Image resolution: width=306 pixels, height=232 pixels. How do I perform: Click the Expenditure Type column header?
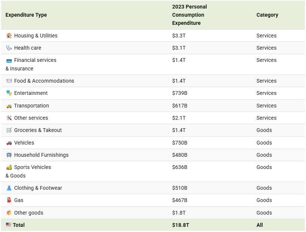(26, 15)
